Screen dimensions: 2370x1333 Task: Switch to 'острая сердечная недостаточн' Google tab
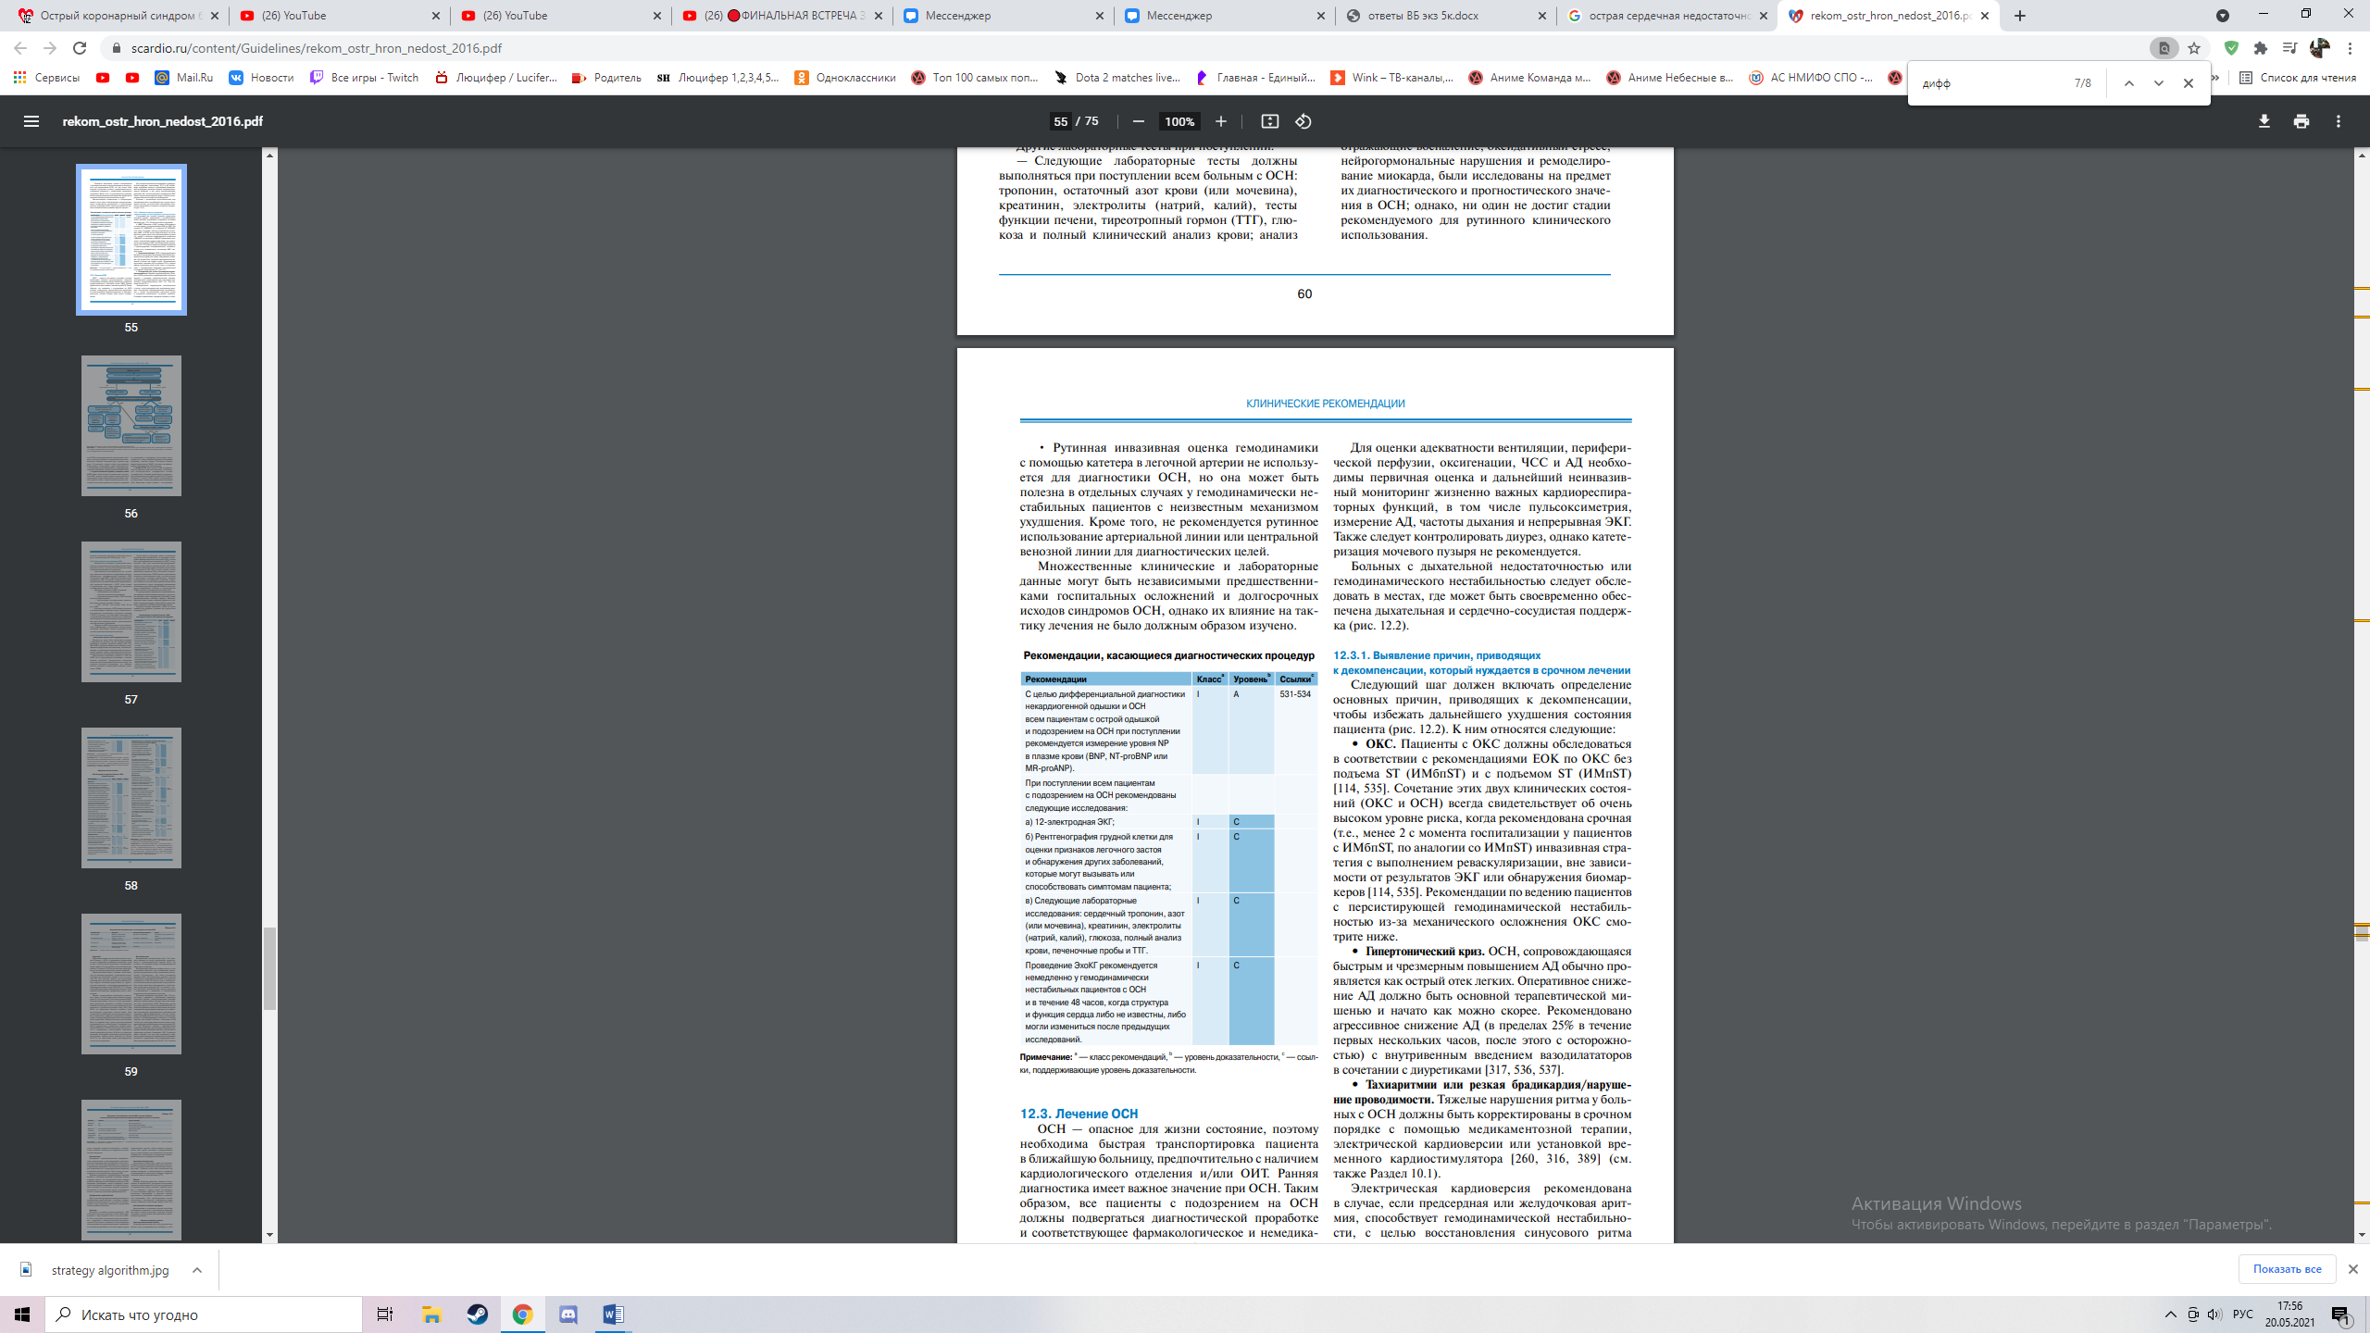1667,16
